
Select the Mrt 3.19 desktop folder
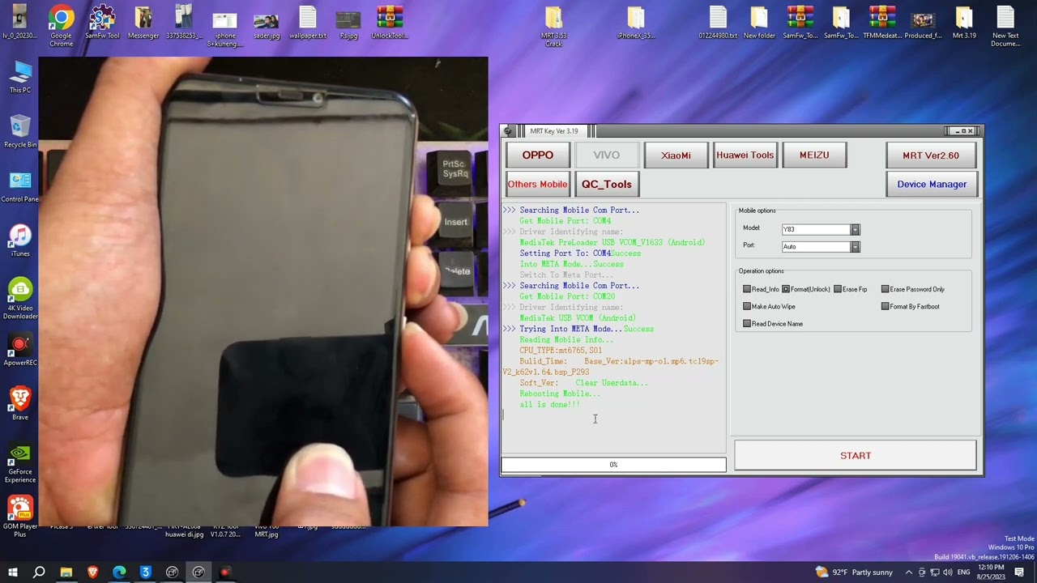[964, 23]
